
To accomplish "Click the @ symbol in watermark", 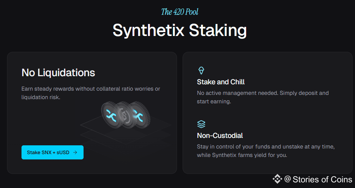I will click(288, 179).
